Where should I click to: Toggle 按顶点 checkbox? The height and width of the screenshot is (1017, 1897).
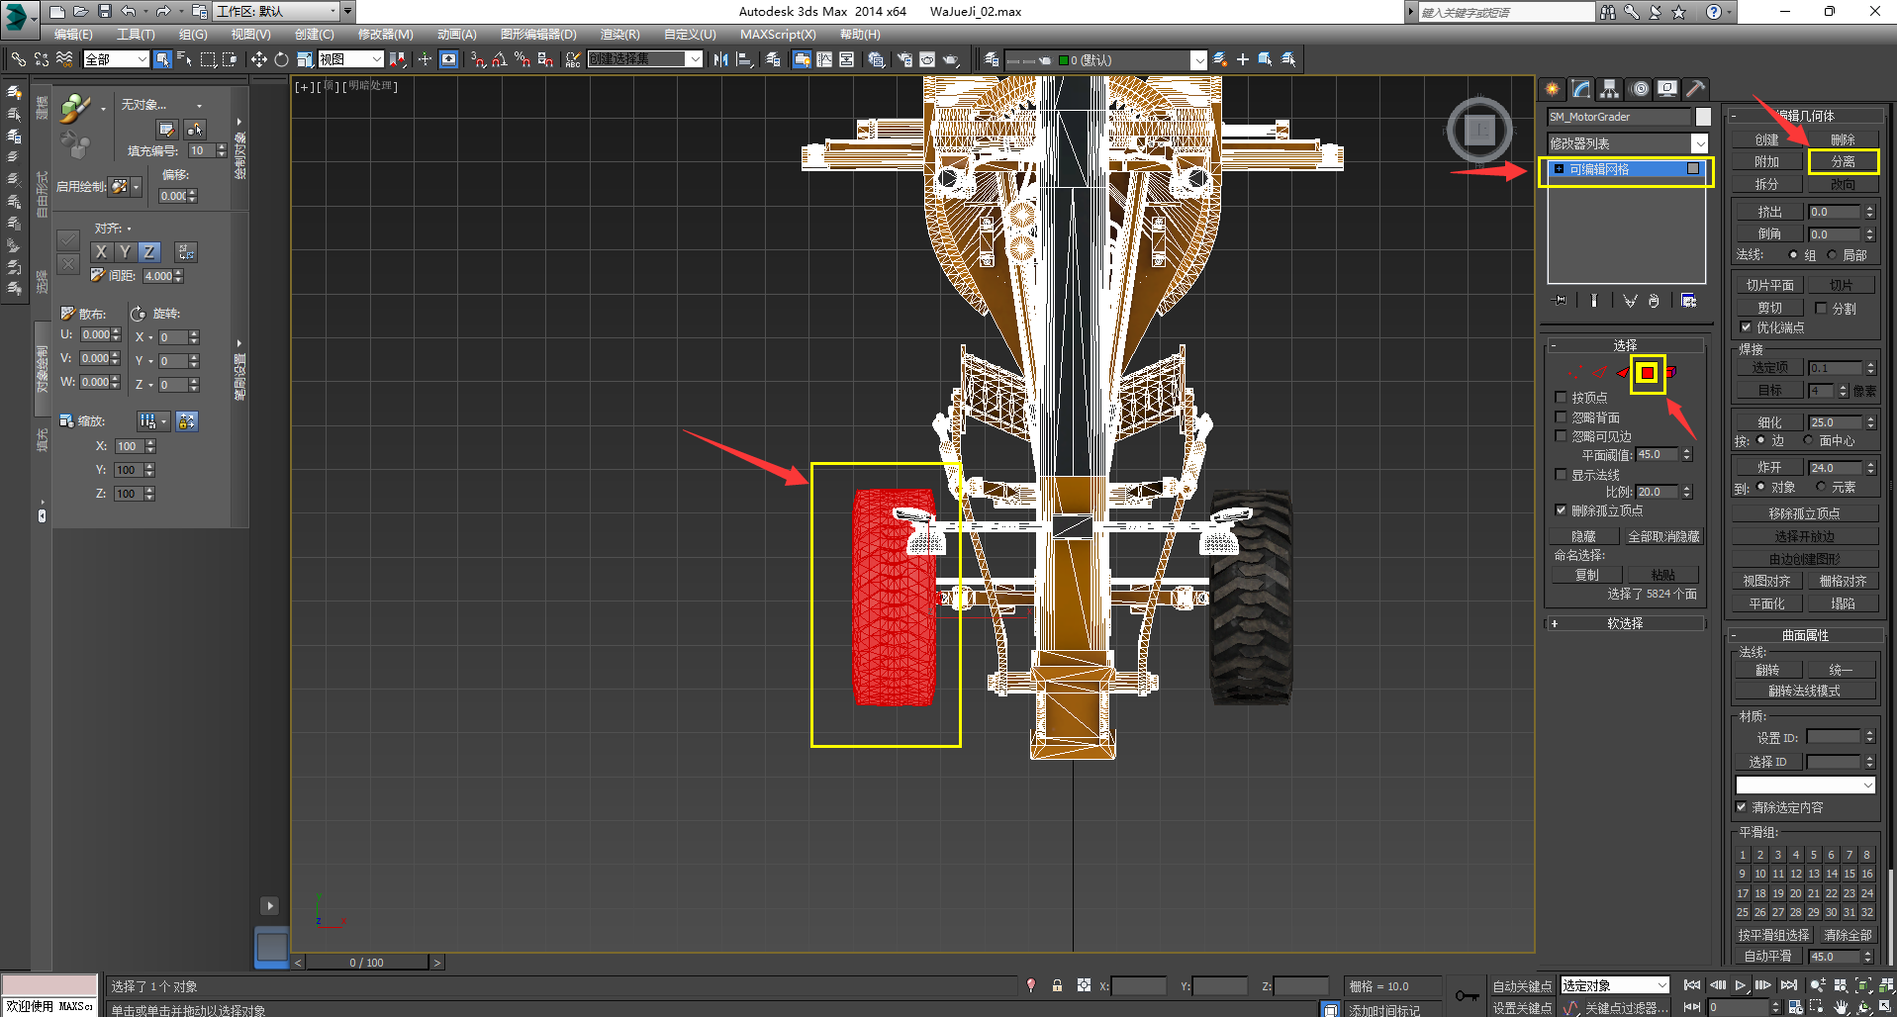point(1561,398)
